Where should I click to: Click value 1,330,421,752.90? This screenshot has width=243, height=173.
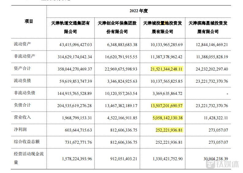coord(168,159)
